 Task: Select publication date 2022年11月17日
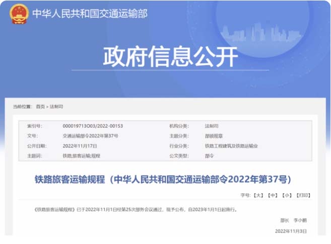pyautogui.click(x=80, y=146)
